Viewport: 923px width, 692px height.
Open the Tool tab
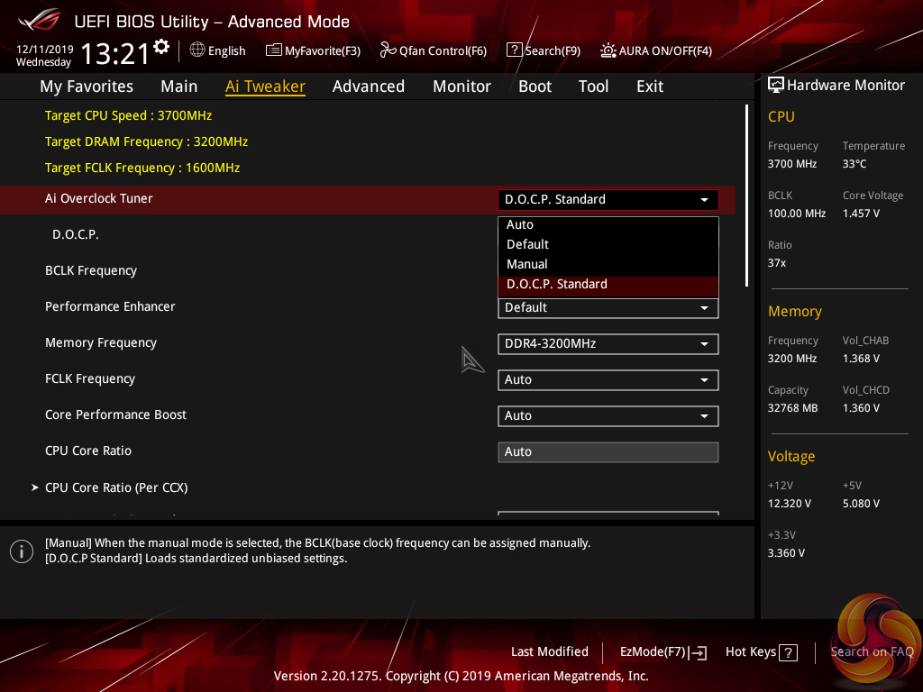[x=593, y=86]
